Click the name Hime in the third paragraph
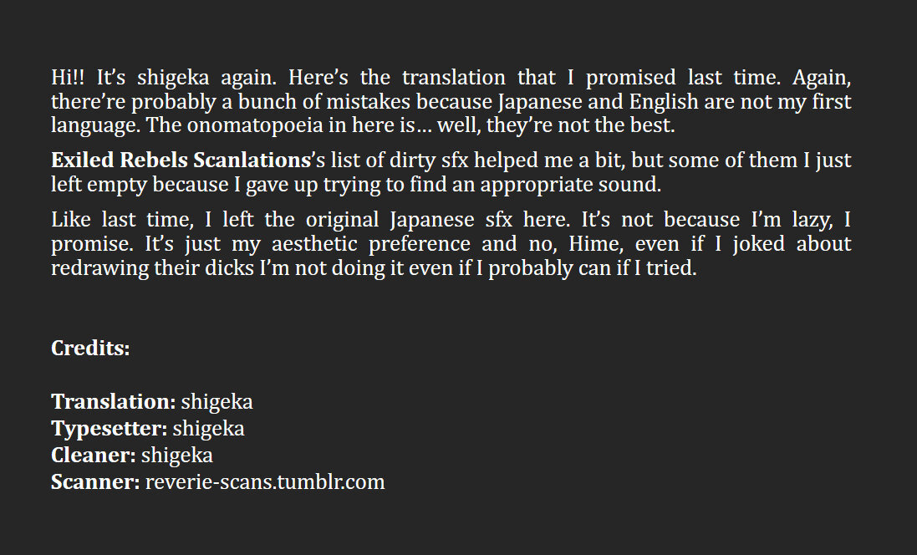This screenshot has height=555, width=917. [591, 244]
